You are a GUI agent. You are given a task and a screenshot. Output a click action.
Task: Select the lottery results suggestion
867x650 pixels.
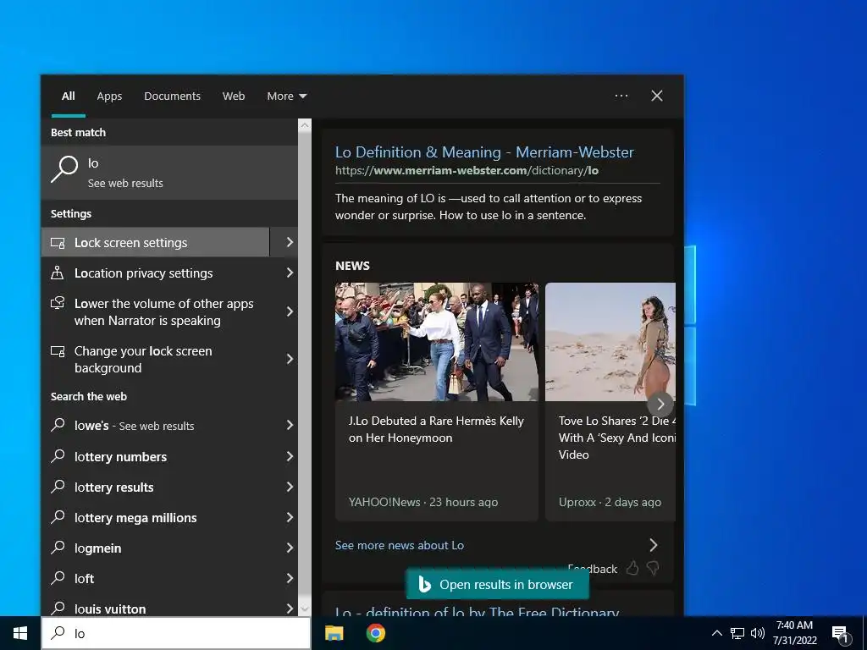(156, 487)
